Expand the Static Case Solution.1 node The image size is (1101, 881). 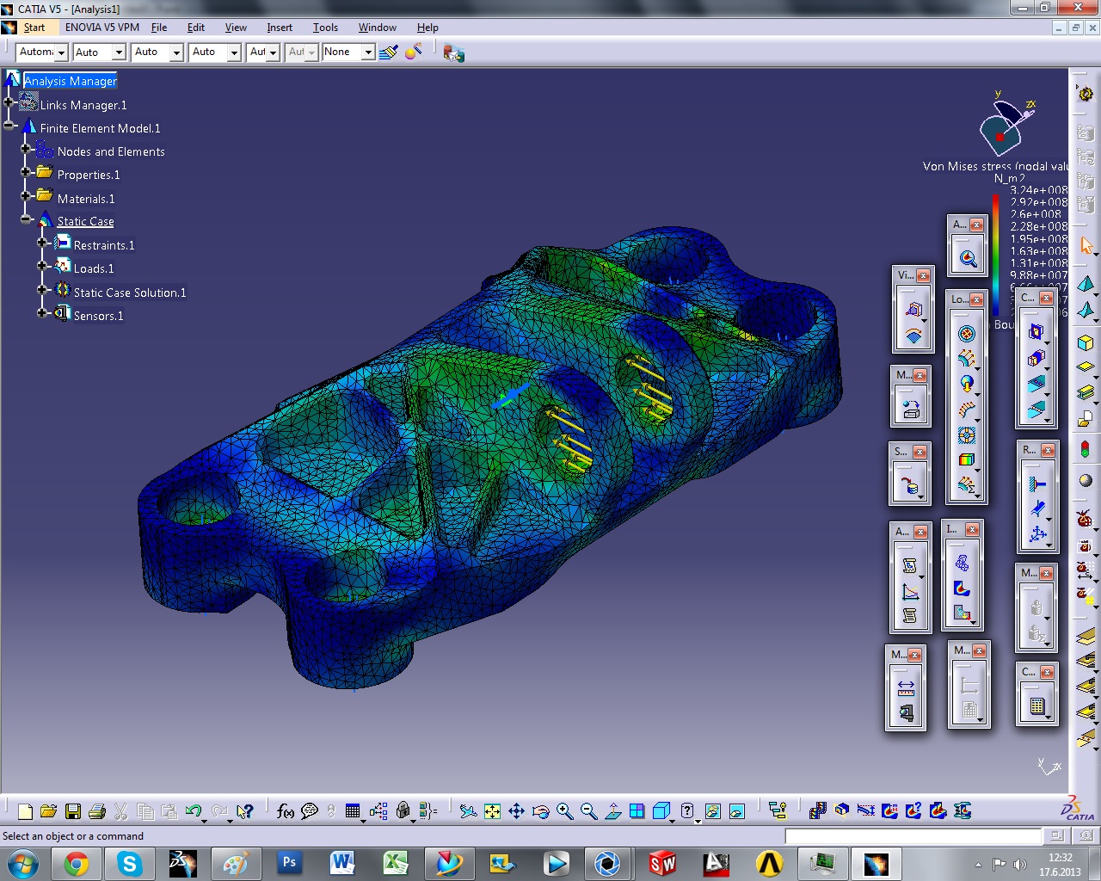(42, 290)
